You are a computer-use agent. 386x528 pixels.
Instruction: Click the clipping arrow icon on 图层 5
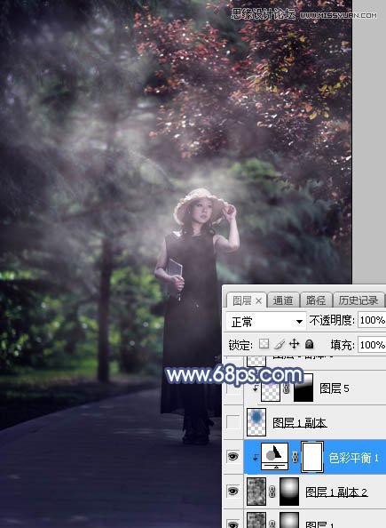pos(256,388)
